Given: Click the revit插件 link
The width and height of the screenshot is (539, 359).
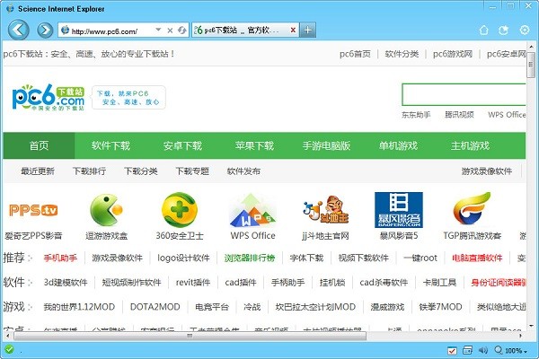Looking at the screenshot, I should (x=193, y=283).
